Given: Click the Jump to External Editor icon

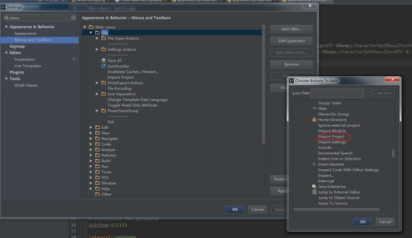Looking at the screenshot, I should [x=314, y=192].
